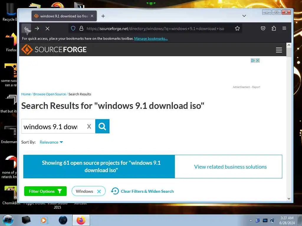Screen dimensions: 302x226
Task: Go back to the previous page
Action: click(26, 29)
